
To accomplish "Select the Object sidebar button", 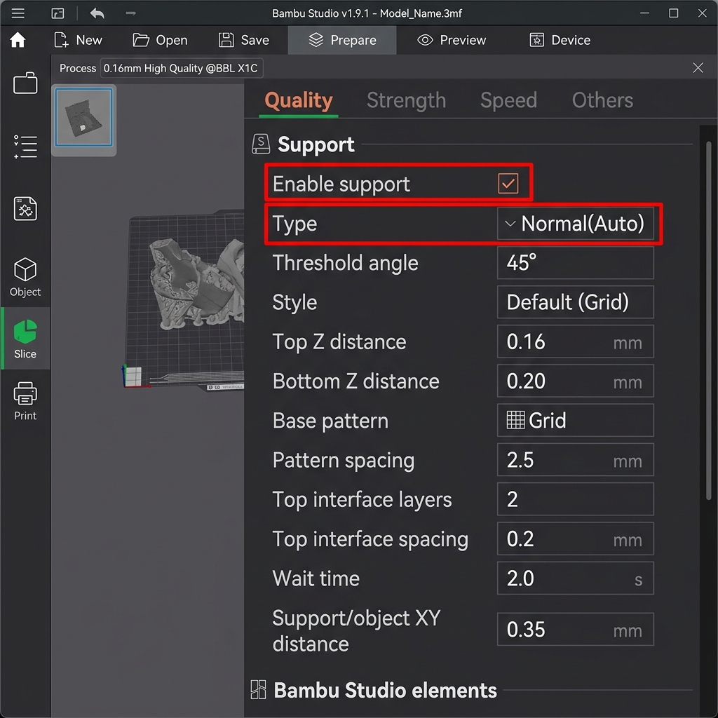I will (25, 277).
